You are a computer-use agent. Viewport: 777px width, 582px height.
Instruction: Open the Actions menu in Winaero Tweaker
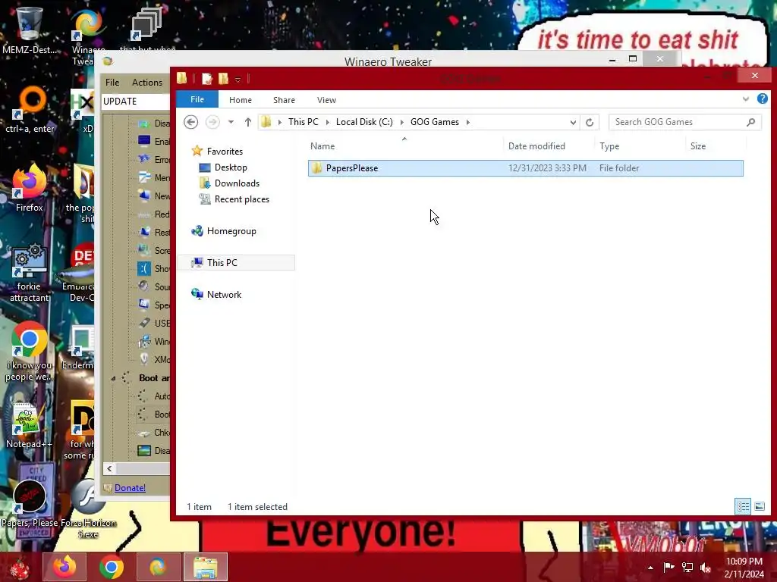click(x=147, y=83)
